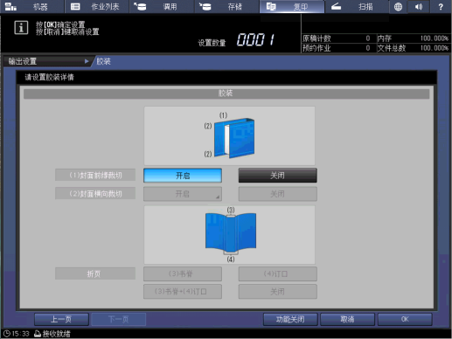The height and width of the screenshot is (339, 452).
Task: Click the 预约作业 reserved job row
Action: pos(337,48)
